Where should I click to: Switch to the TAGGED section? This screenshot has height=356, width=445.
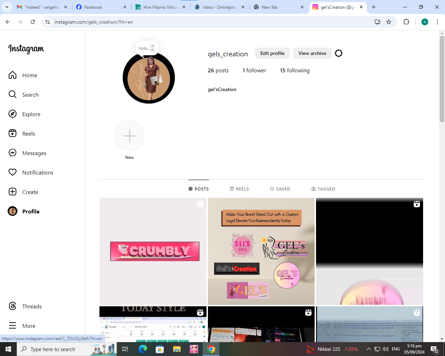pos(323,189)
